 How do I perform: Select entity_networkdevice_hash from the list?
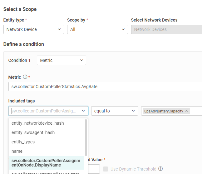coord(37,123)
